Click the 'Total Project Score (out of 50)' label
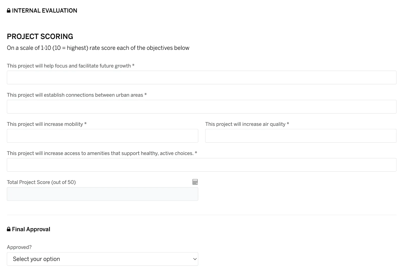This screenshot has height=271, width=403. click(x=41, y=182)
